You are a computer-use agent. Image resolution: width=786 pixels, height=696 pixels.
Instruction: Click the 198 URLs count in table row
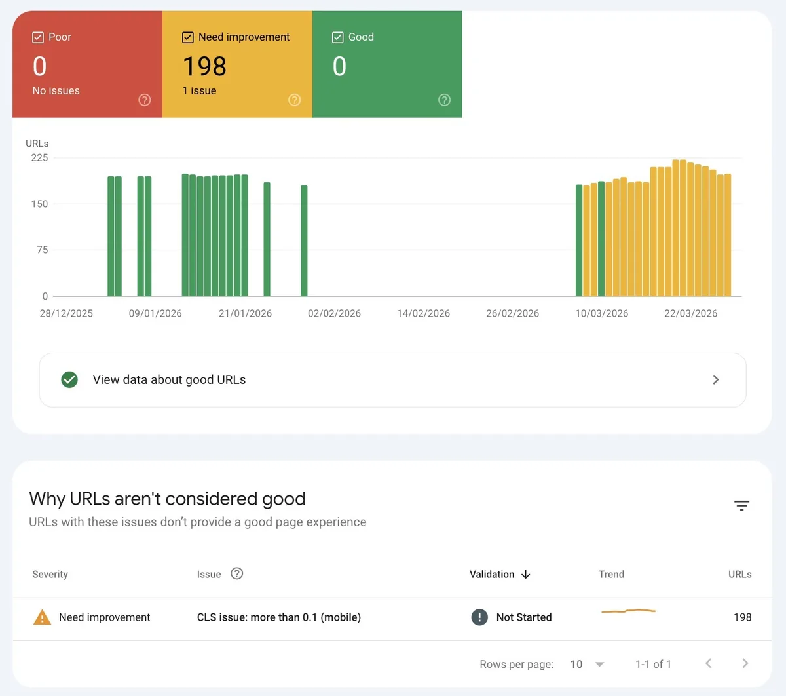point(743,617)
